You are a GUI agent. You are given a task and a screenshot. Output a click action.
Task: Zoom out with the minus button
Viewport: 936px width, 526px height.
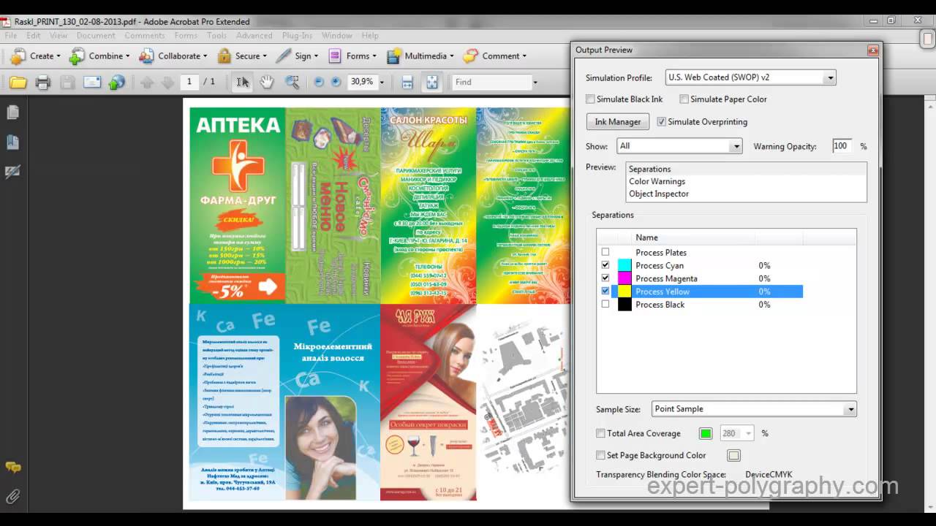click(x=319, y=82)
